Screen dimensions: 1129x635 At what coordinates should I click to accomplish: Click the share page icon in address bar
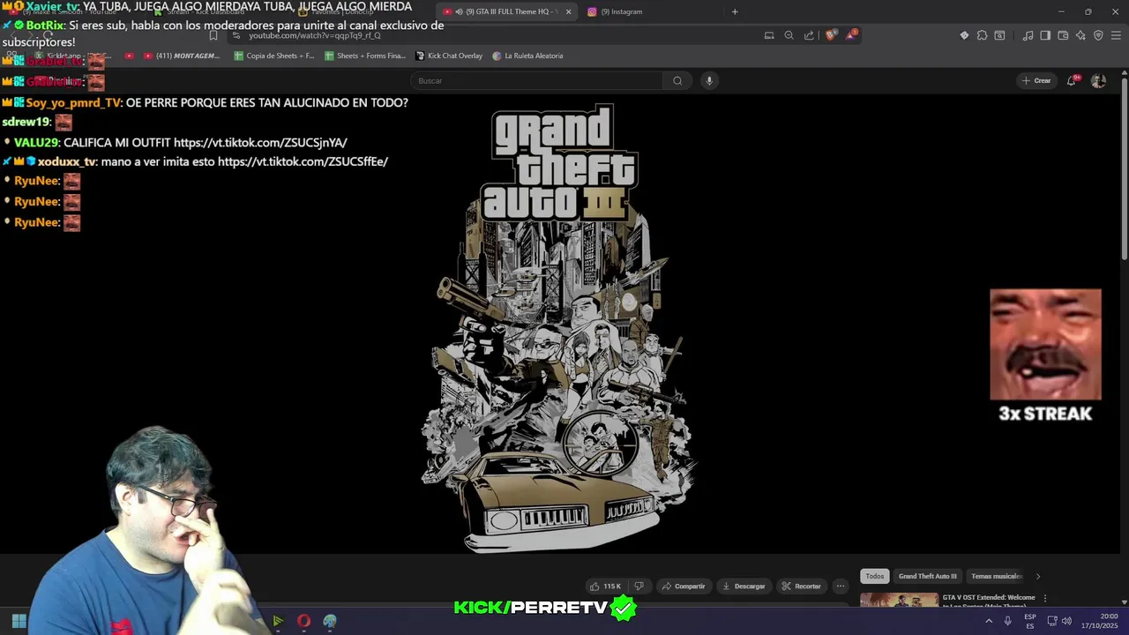pyautogui.click(x=809, y=35)
